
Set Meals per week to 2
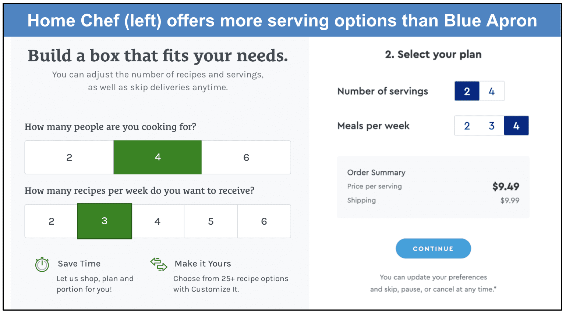click(x=467, y=126)
